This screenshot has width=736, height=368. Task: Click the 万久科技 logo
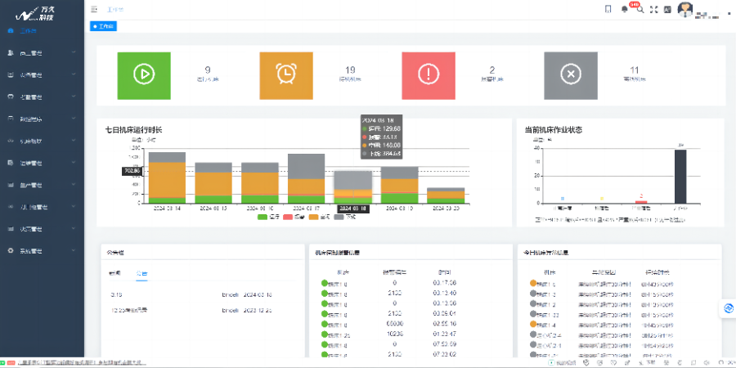37,14
